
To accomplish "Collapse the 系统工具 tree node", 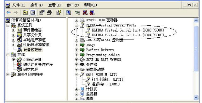I will tap(8, 25).
